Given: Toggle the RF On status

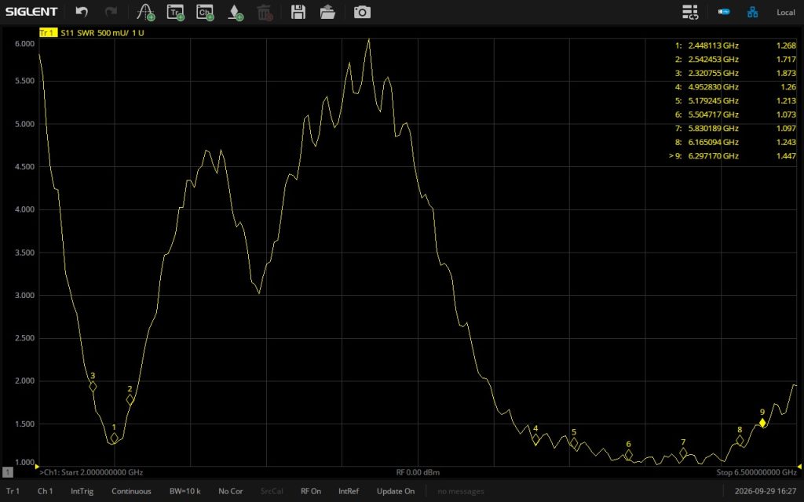Looking at the screenshot, I should coord(311,491).
